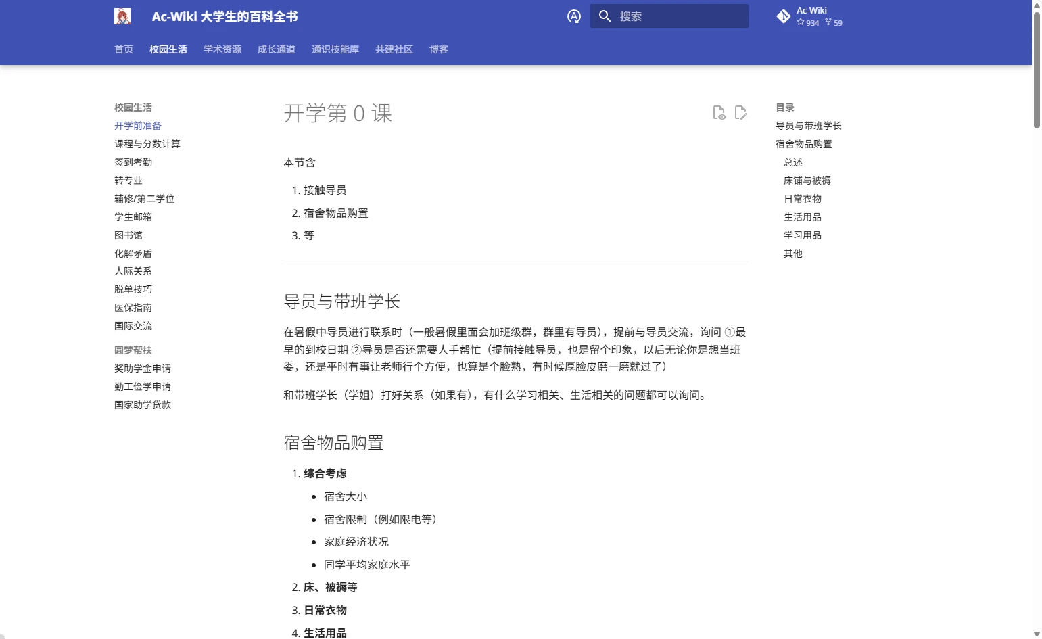The image size is (1042, 639).
Task: Click the Ac-Wiki avatar logo
Action: tap(122, 16)
